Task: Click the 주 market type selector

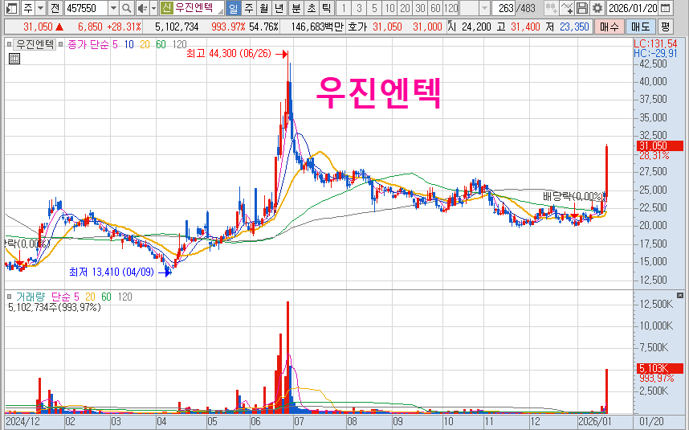Action: click(27, 8)
